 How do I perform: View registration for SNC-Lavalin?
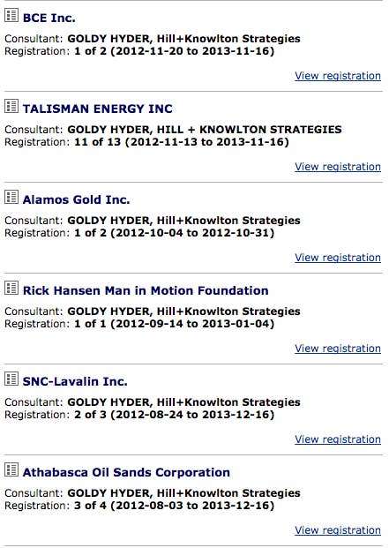point(338,439)
